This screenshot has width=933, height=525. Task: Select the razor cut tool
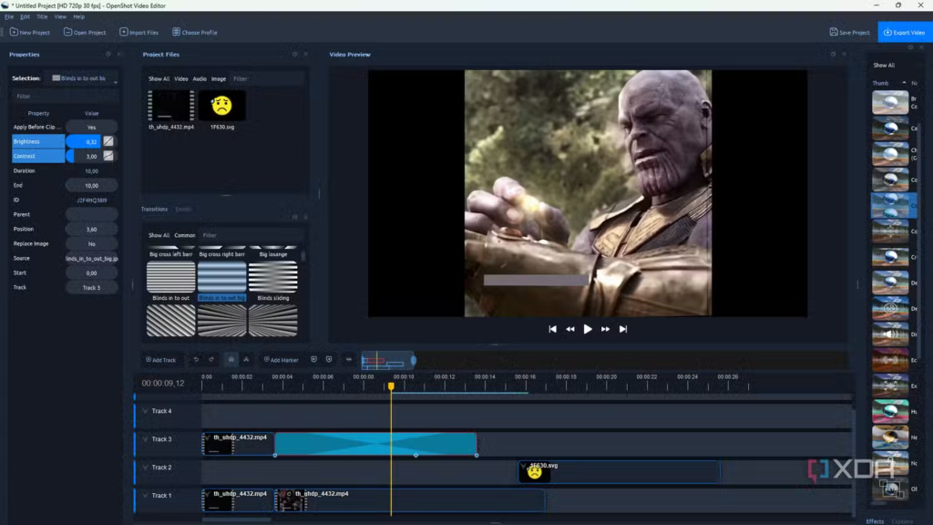tap(246, 360)
